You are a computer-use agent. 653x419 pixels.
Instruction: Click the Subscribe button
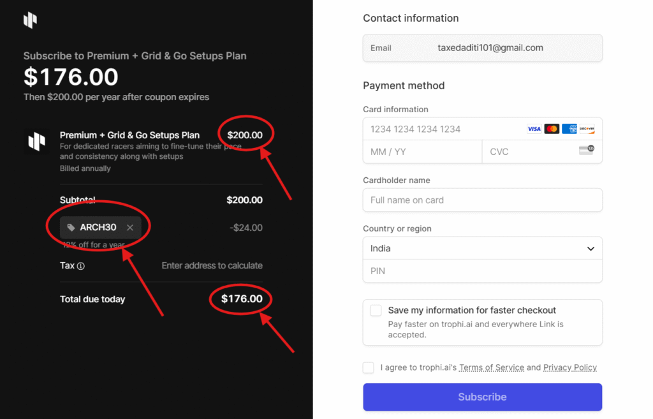[482, 397]
